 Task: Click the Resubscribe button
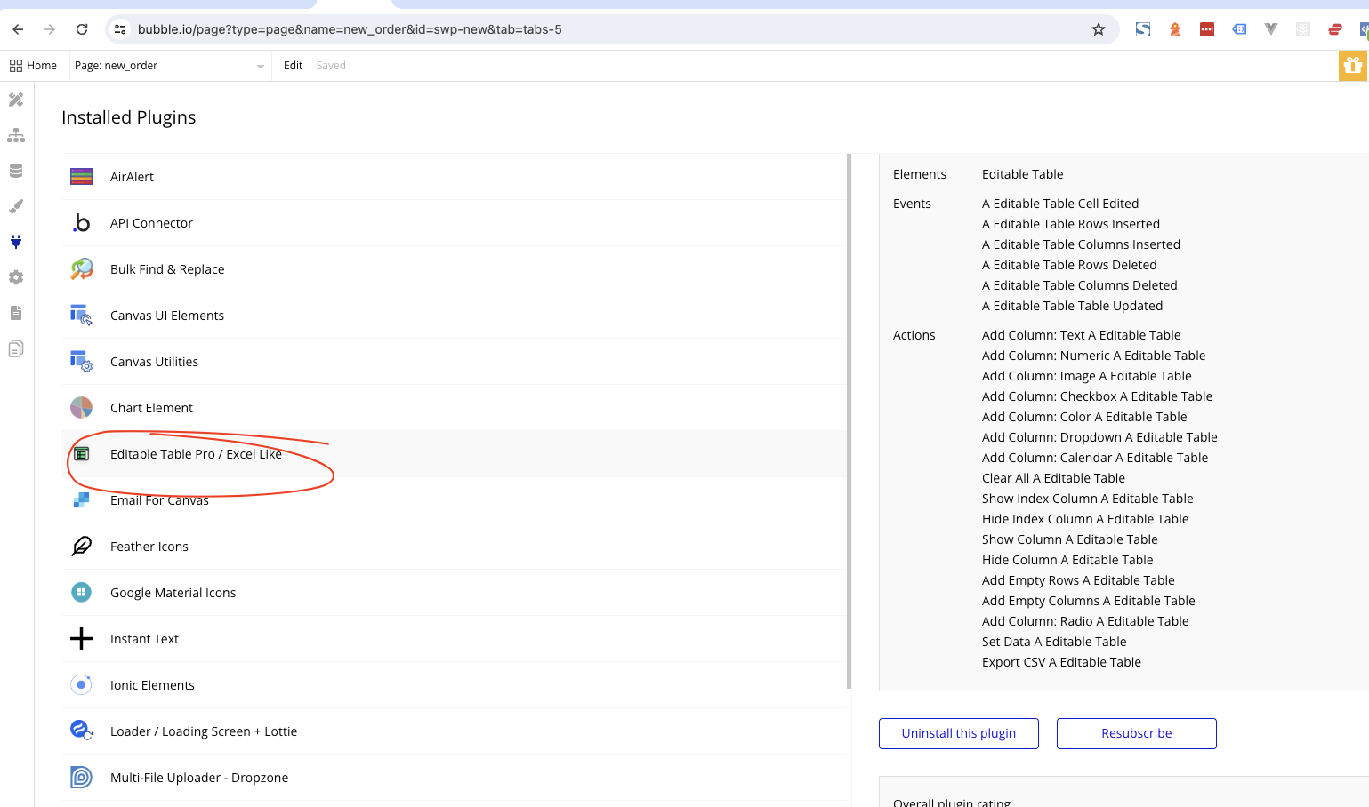pyautogui.click(x=1137, y=733)
